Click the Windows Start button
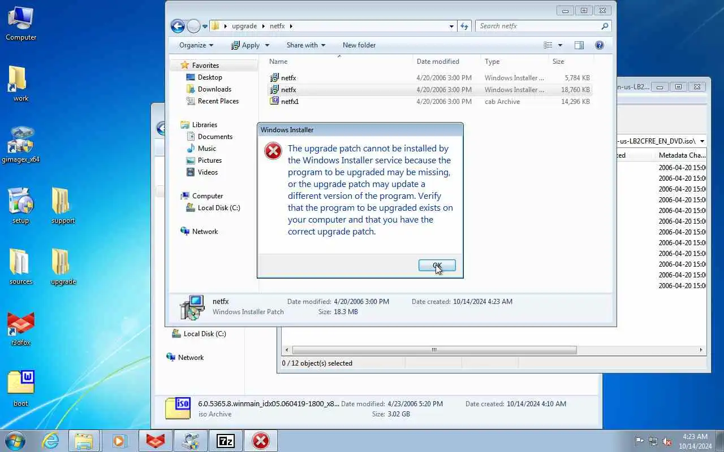 [x=15, y=441]
